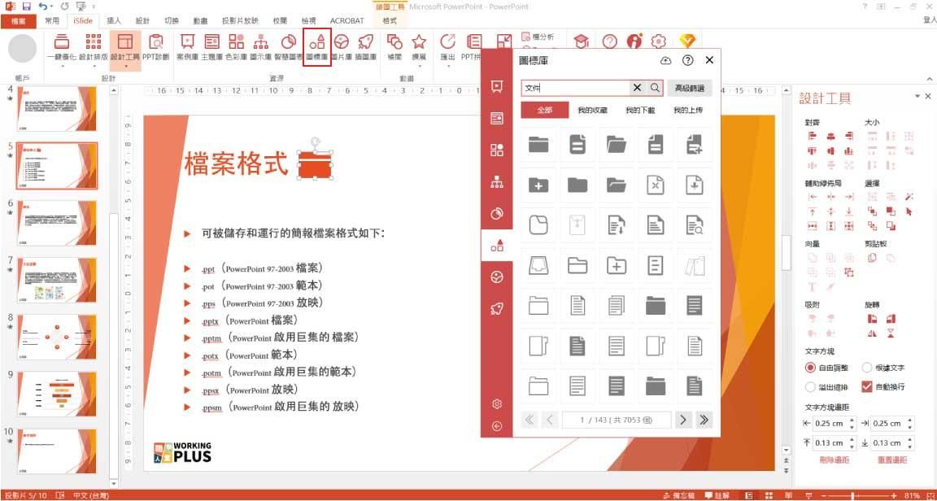937x501 pixels.
Task: Increase left margin with the 0.25cm stepper
Action: (852, 419)
